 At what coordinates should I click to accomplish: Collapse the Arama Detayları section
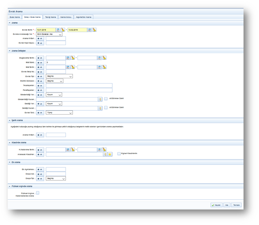click(x=10, y=51)
